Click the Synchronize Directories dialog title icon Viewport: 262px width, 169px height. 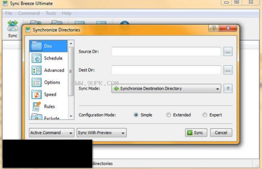(28, 30)
